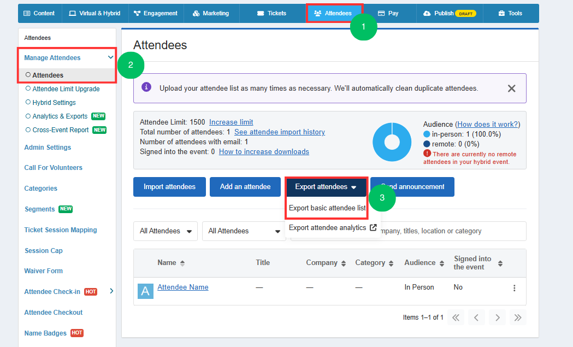573x347 pixels.
Task: Open How to increase downloads link
Action: point(264,152)
